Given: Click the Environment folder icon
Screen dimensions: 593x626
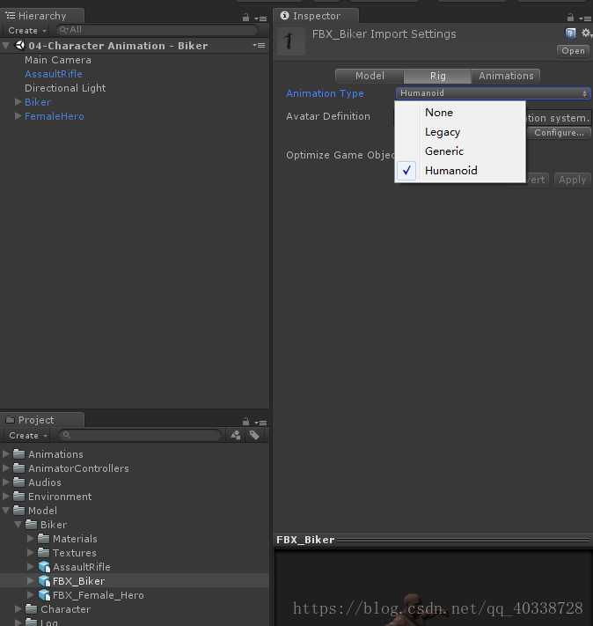Looking at the screenshot, I should click(18, 497).
